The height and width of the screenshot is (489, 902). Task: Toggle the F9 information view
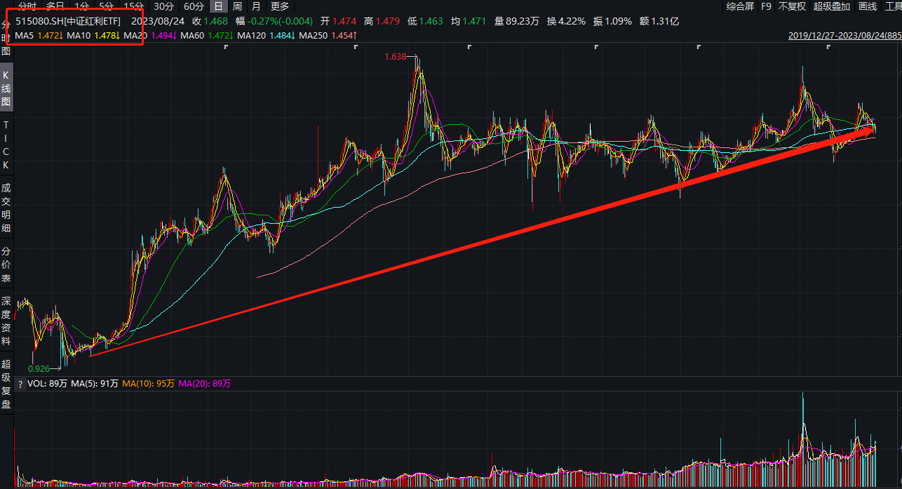pyautogui.click(x=767, y=6)
